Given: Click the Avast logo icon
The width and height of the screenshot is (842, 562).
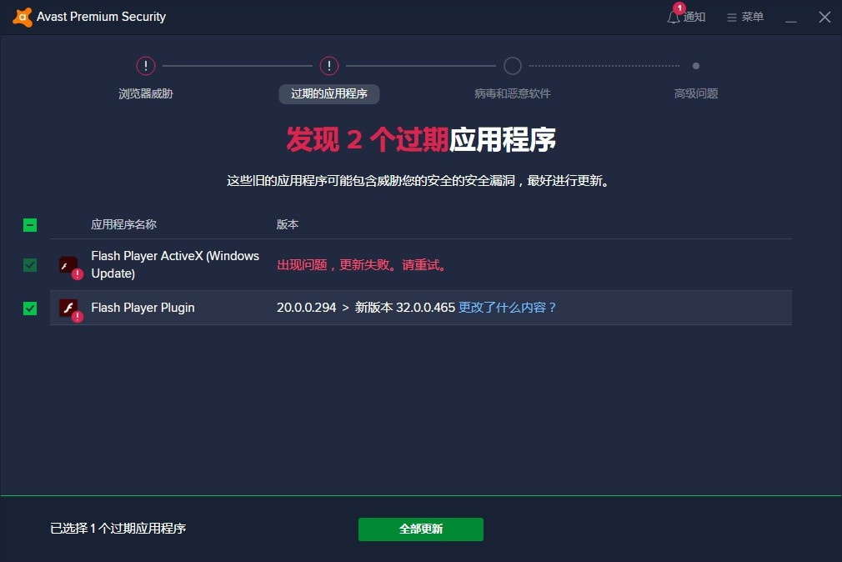Looking at the screenshot, I should point(21,16).
